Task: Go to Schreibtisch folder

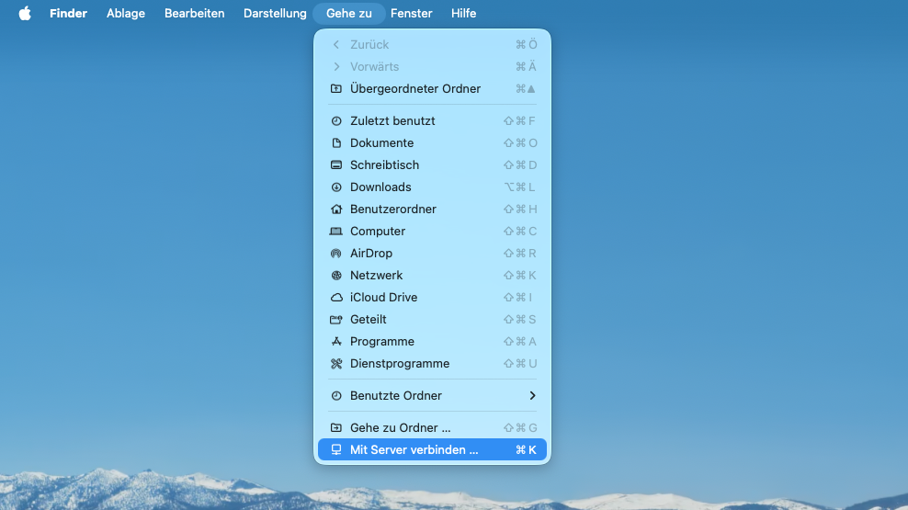Action: coord(384,165)
